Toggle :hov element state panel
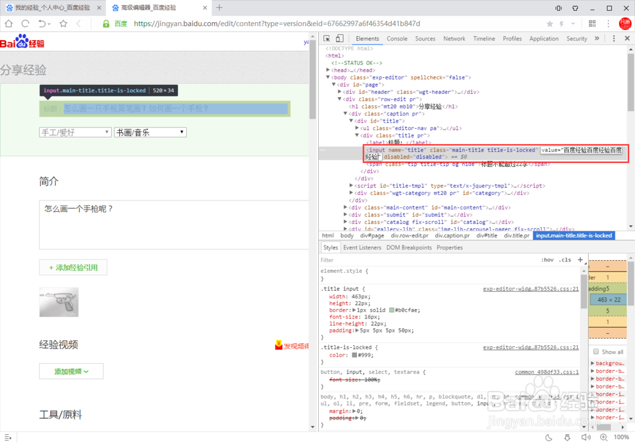 coord(547,260)
